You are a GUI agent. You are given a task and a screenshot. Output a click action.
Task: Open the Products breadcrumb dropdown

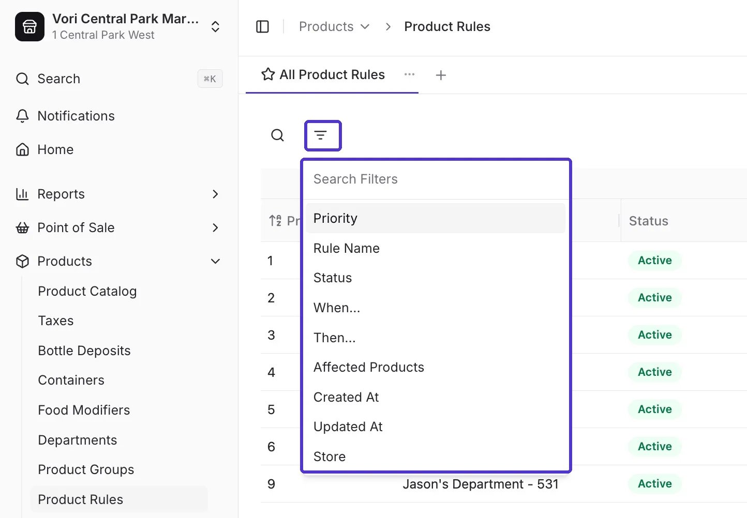pyautogui.click(x=334, y=26)
